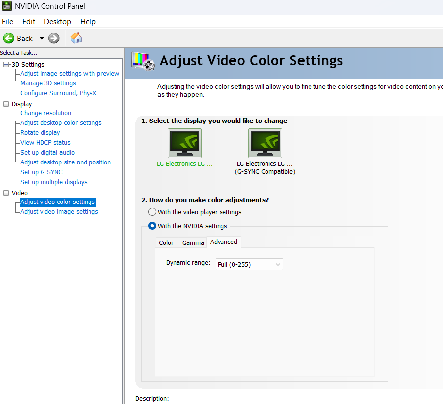Viewport: 443px width, 404px height.
Task: Click the Home icon in toolbar
Action: click(x=76, y=38)
